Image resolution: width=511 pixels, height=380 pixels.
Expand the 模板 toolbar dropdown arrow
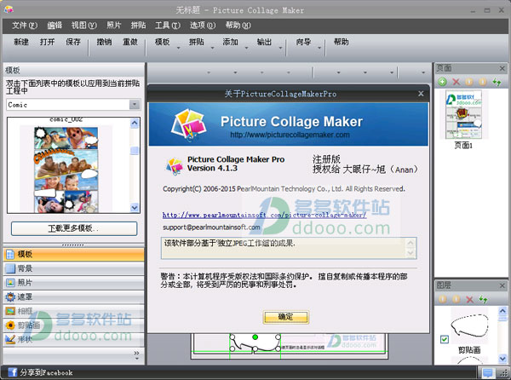178,48
